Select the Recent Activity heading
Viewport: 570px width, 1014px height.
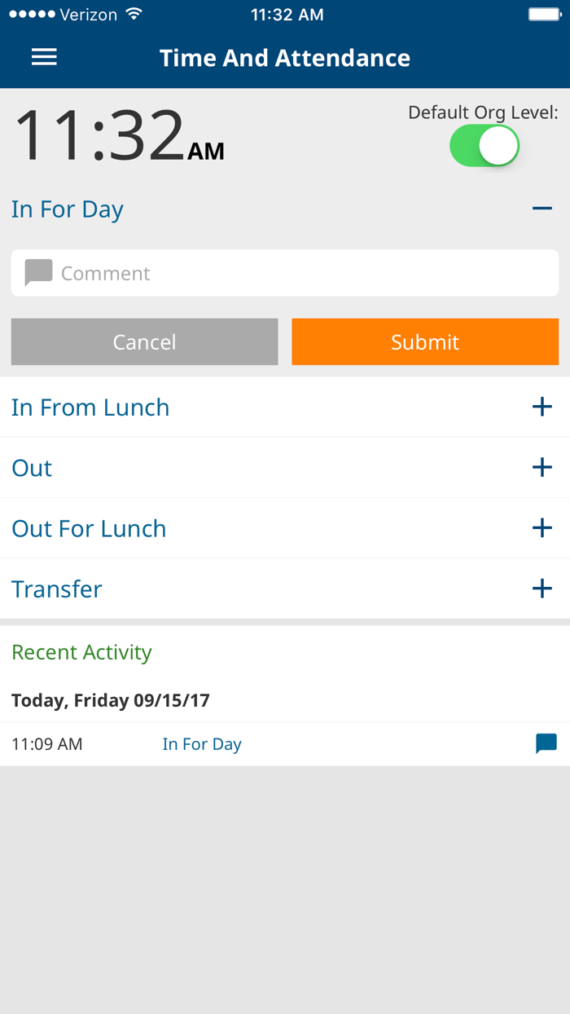pyautogui.click(x=81, y=652)
